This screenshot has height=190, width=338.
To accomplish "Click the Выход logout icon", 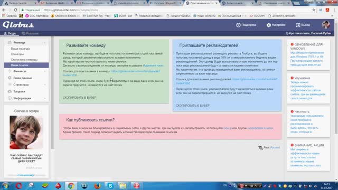I will click(298, 25).
